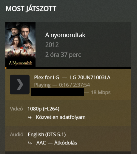Select English (DTS 5.1) audio info
Image resolution: width=137 pixels, height=154 pixels.
tap(47, 135)
